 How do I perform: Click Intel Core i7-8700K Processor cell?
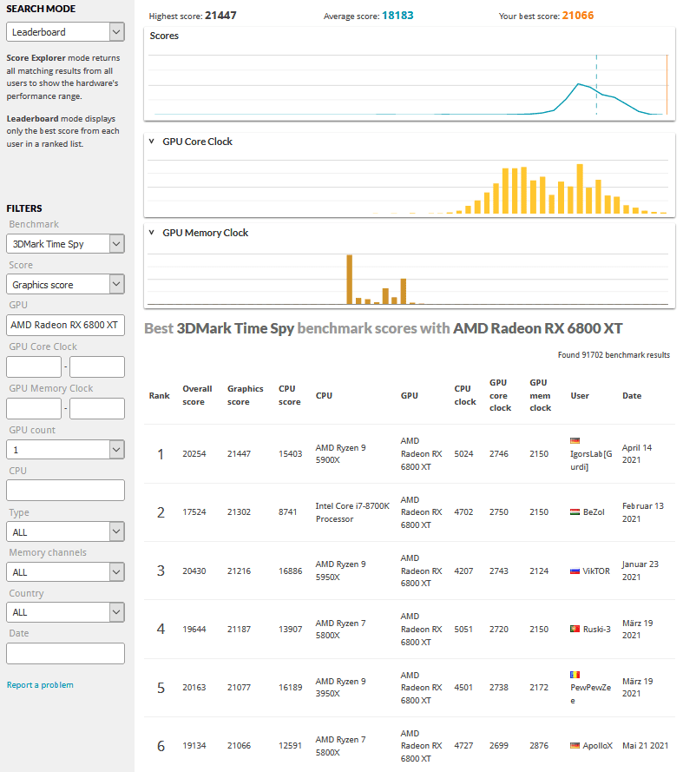[x=352, y=512]
